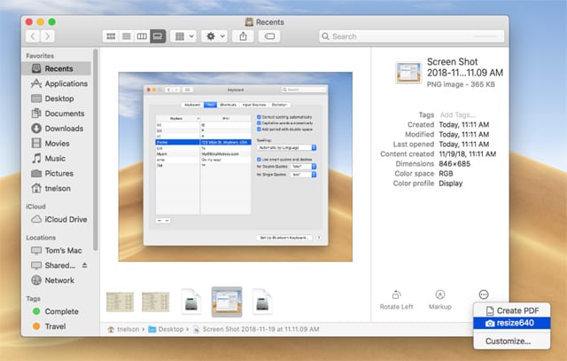The height and width of the screenshot is (361, 567).
Task: Open the gear Action dropdown menu
Action: tap(214, 36)
